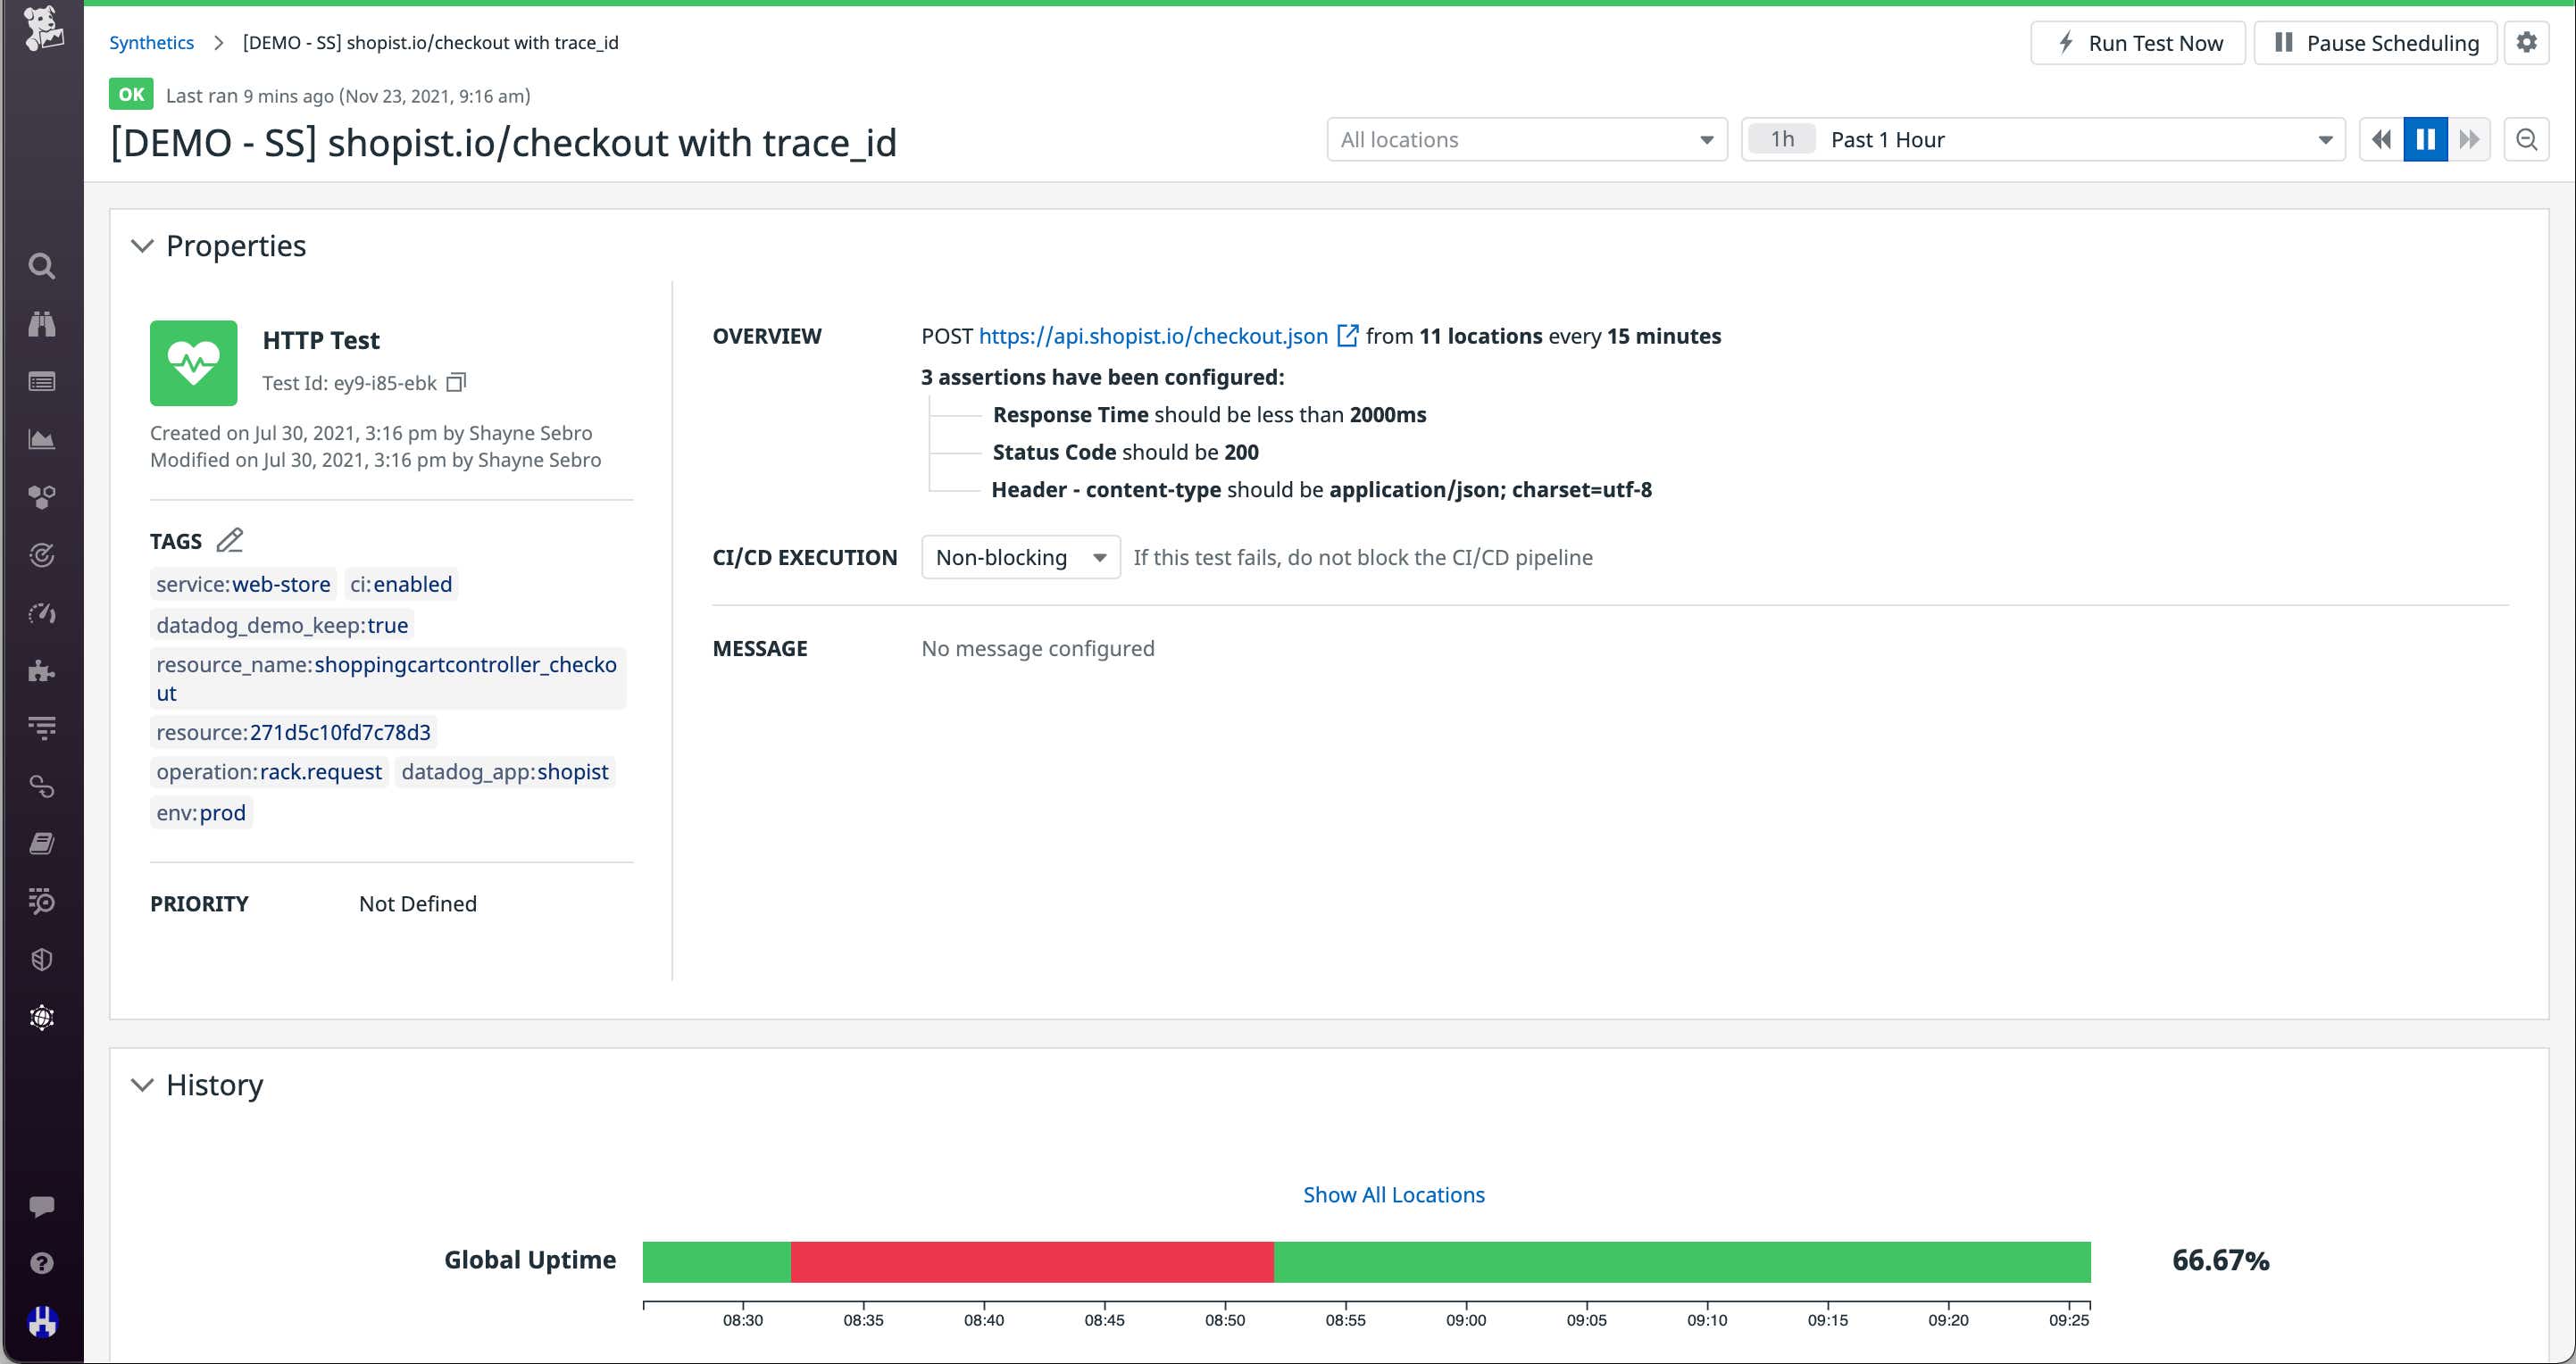2576x1364 pixels.
Task: Copy the Test Id with copy icon
Action: (x=456, y=383)
